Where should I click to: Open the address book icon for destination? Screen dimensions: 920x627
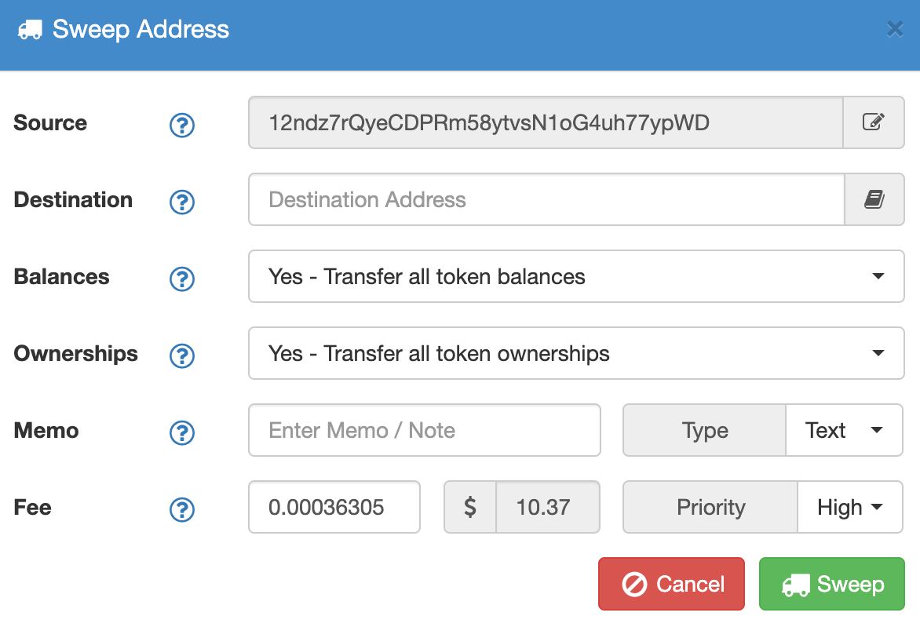point(874,199)
